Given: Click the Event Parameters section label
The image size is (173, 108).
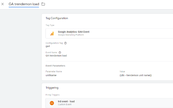Looking at the screenshot, I should click(55, 66).
